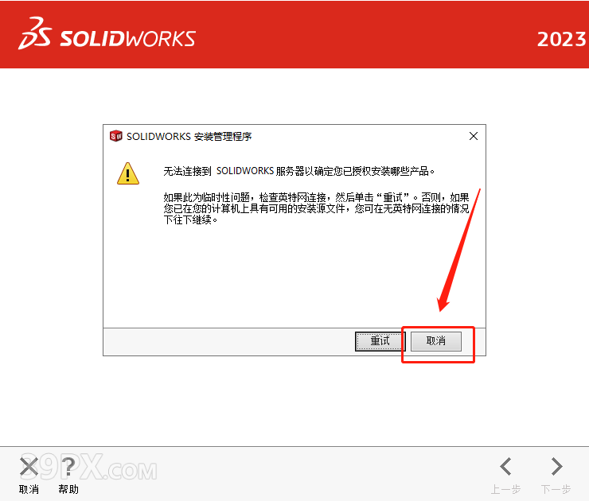589x501 pixels.
Task: Close the SOLIDWORKS 安装管理程序 dialog
Action: pos(474,136)
